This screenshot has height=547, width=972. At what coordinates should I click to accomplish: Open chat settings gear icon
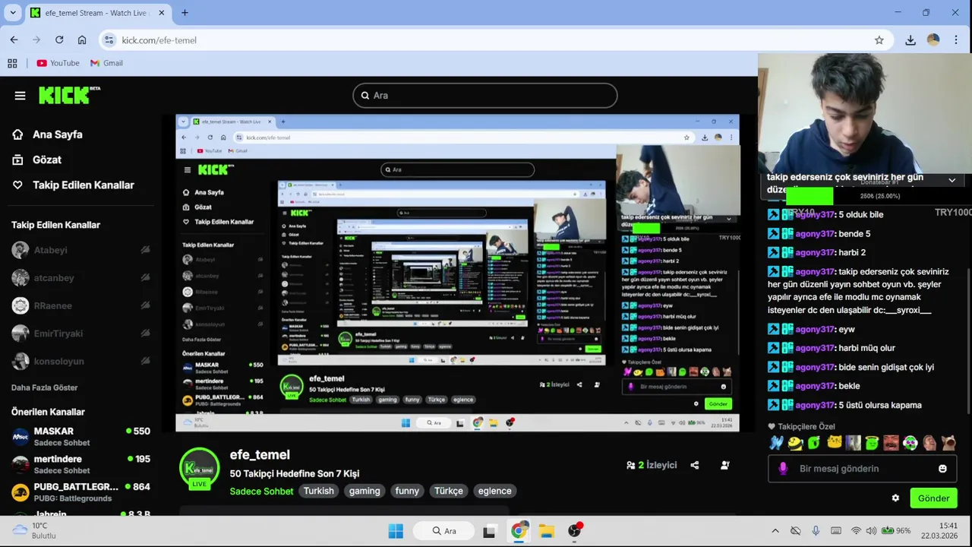pyautogui.click(x=895, y=498)
